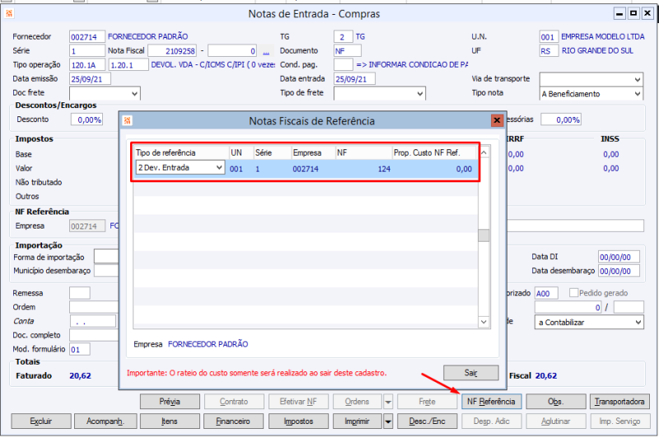Close the Notas Fiscais de Referência dialog
The height and width of the screenshot is (438, 659).
click(497, 120)
